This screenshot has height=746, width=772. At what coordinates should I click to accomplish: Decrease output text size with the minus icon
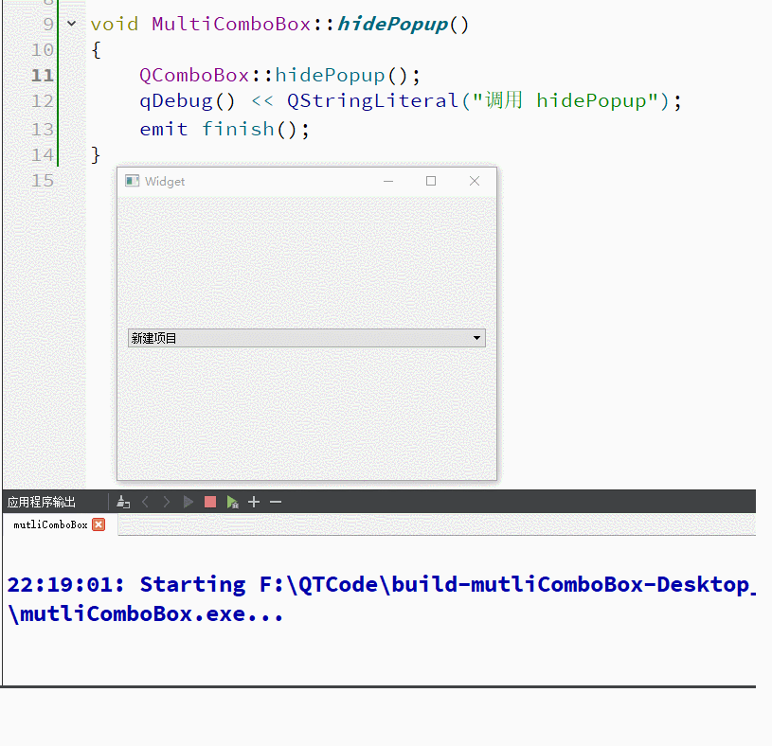click(275, 502)
